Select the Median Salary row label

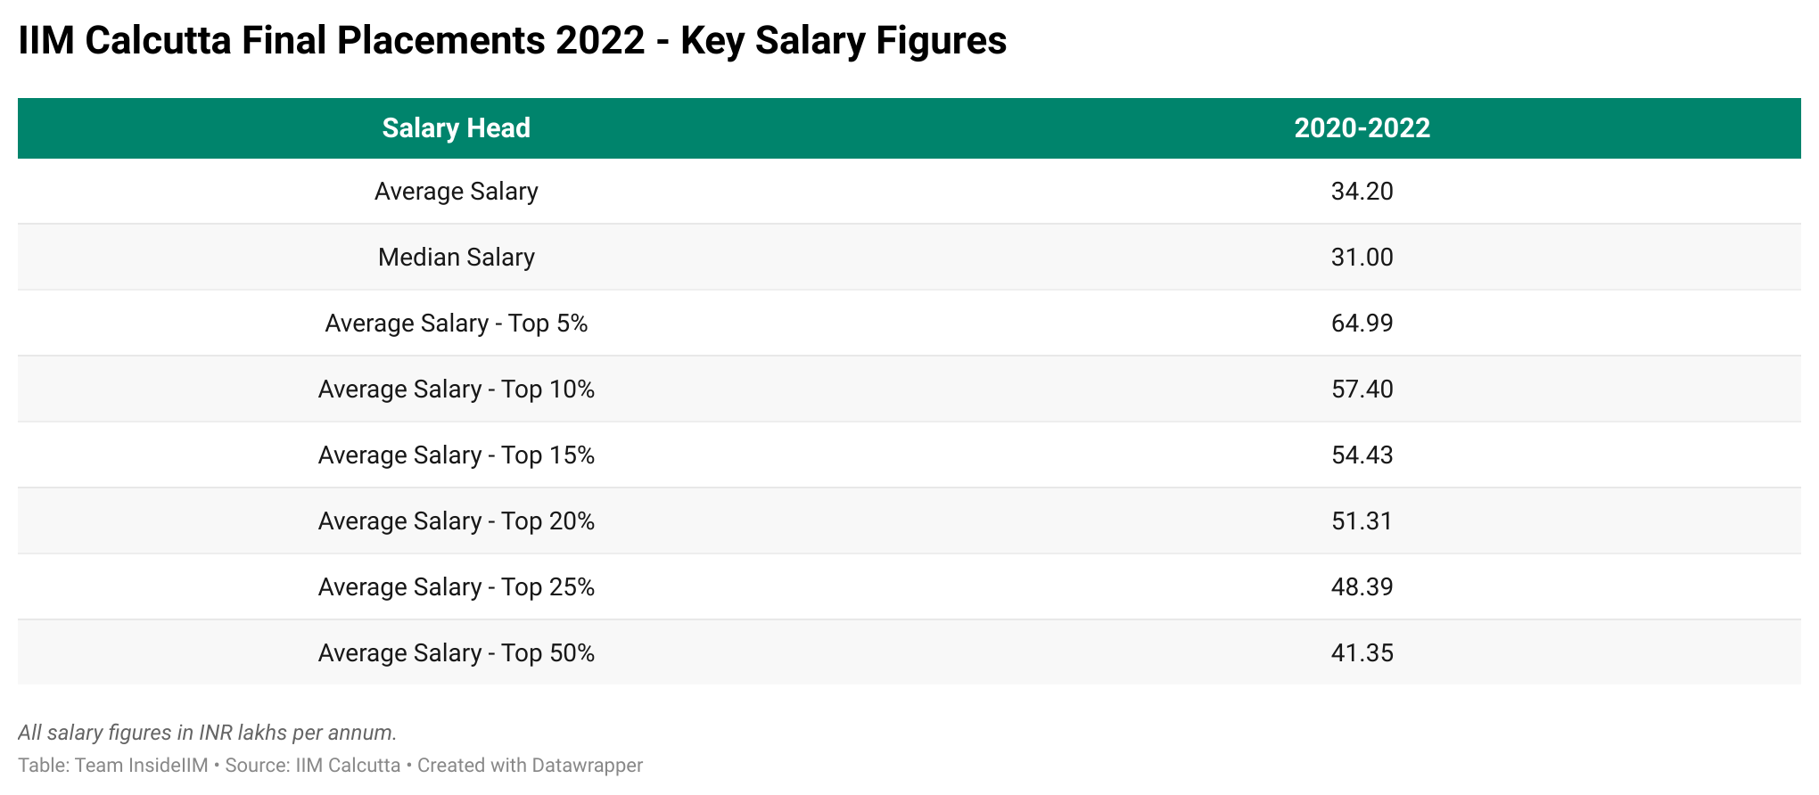click(x=456, y=258)
